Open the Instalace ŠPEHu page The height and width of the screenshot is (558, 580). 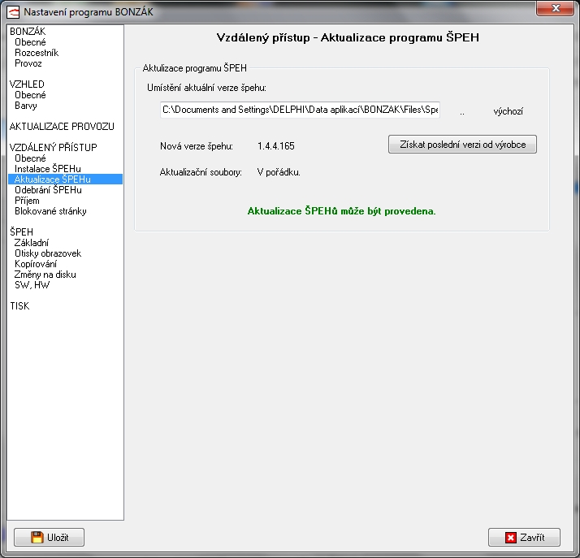(48, 169)
